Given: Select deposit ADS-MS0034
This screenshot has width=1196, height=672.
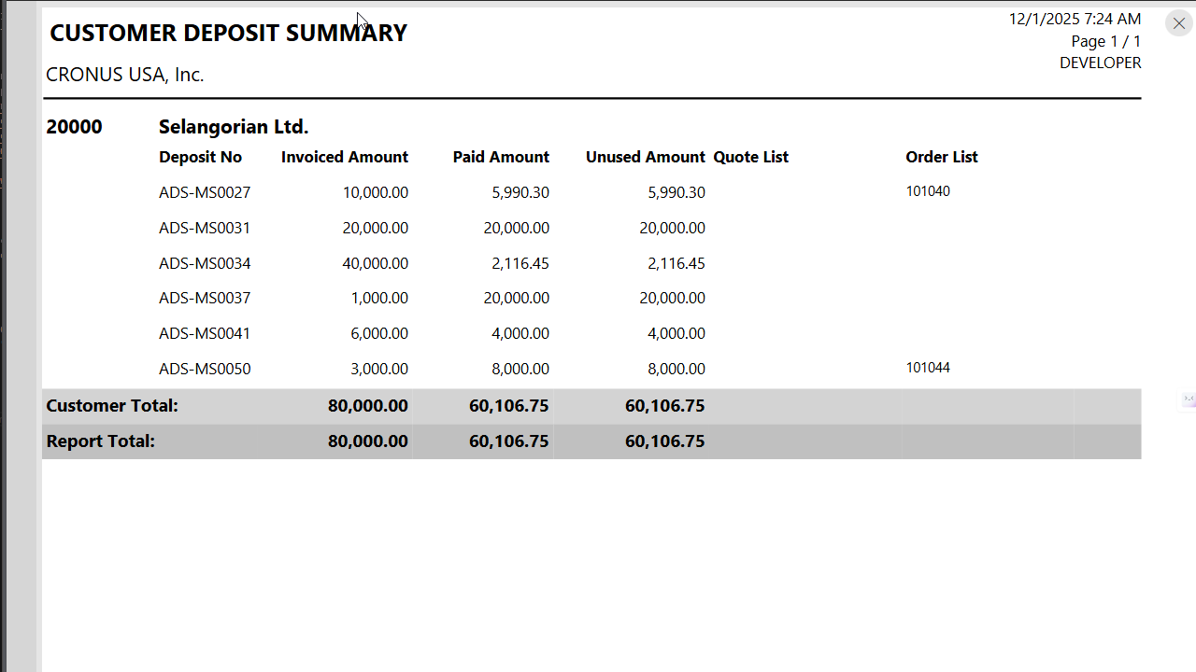Looking at the screenshot, I should (205, 263).
